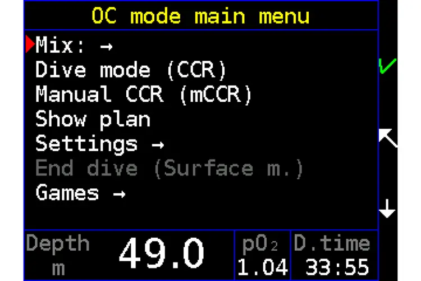Click the 1.04 pO2 value
421x281 pixels.
(262, 267)
